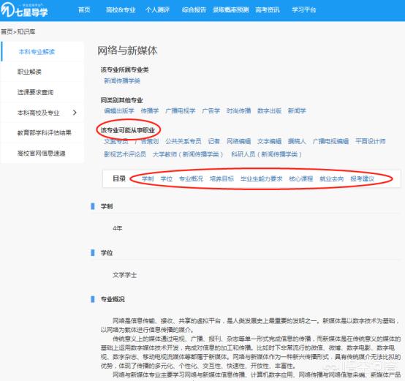The image size is (405, 381).
Task: Open 高考资讯 from the top navigation
Action: [267, 10]
